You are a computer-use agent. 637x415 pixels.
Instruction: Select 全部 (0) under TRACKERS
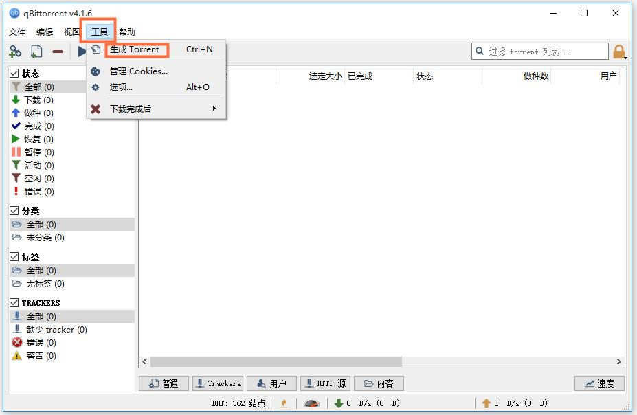coord(72,316)
